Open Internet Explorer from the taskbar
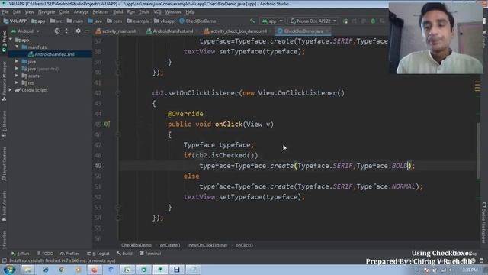488x275 pixels. (x=46, y=270)
